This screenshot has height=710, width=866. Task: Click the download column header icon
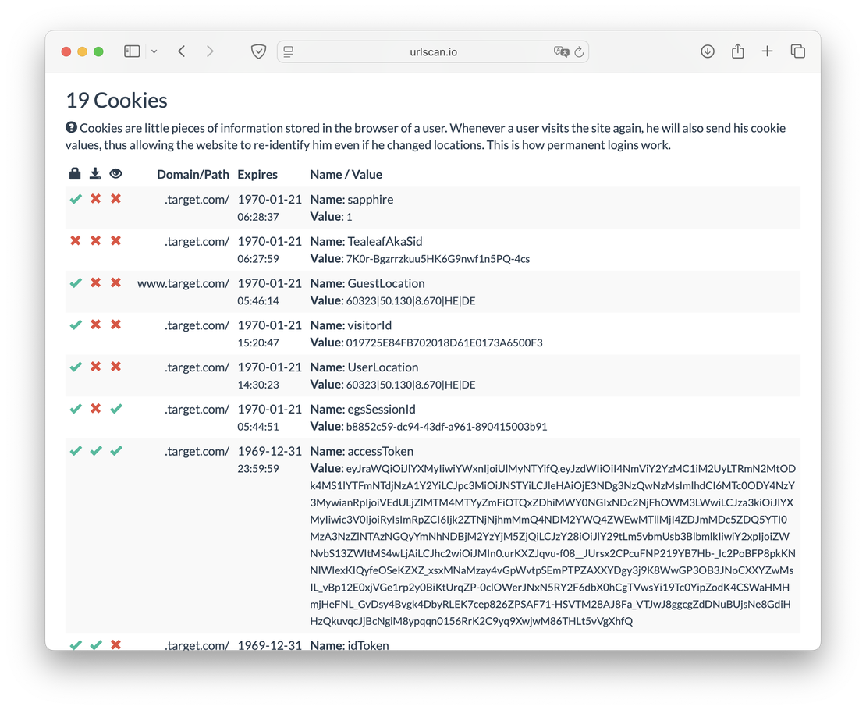point(95,174)
